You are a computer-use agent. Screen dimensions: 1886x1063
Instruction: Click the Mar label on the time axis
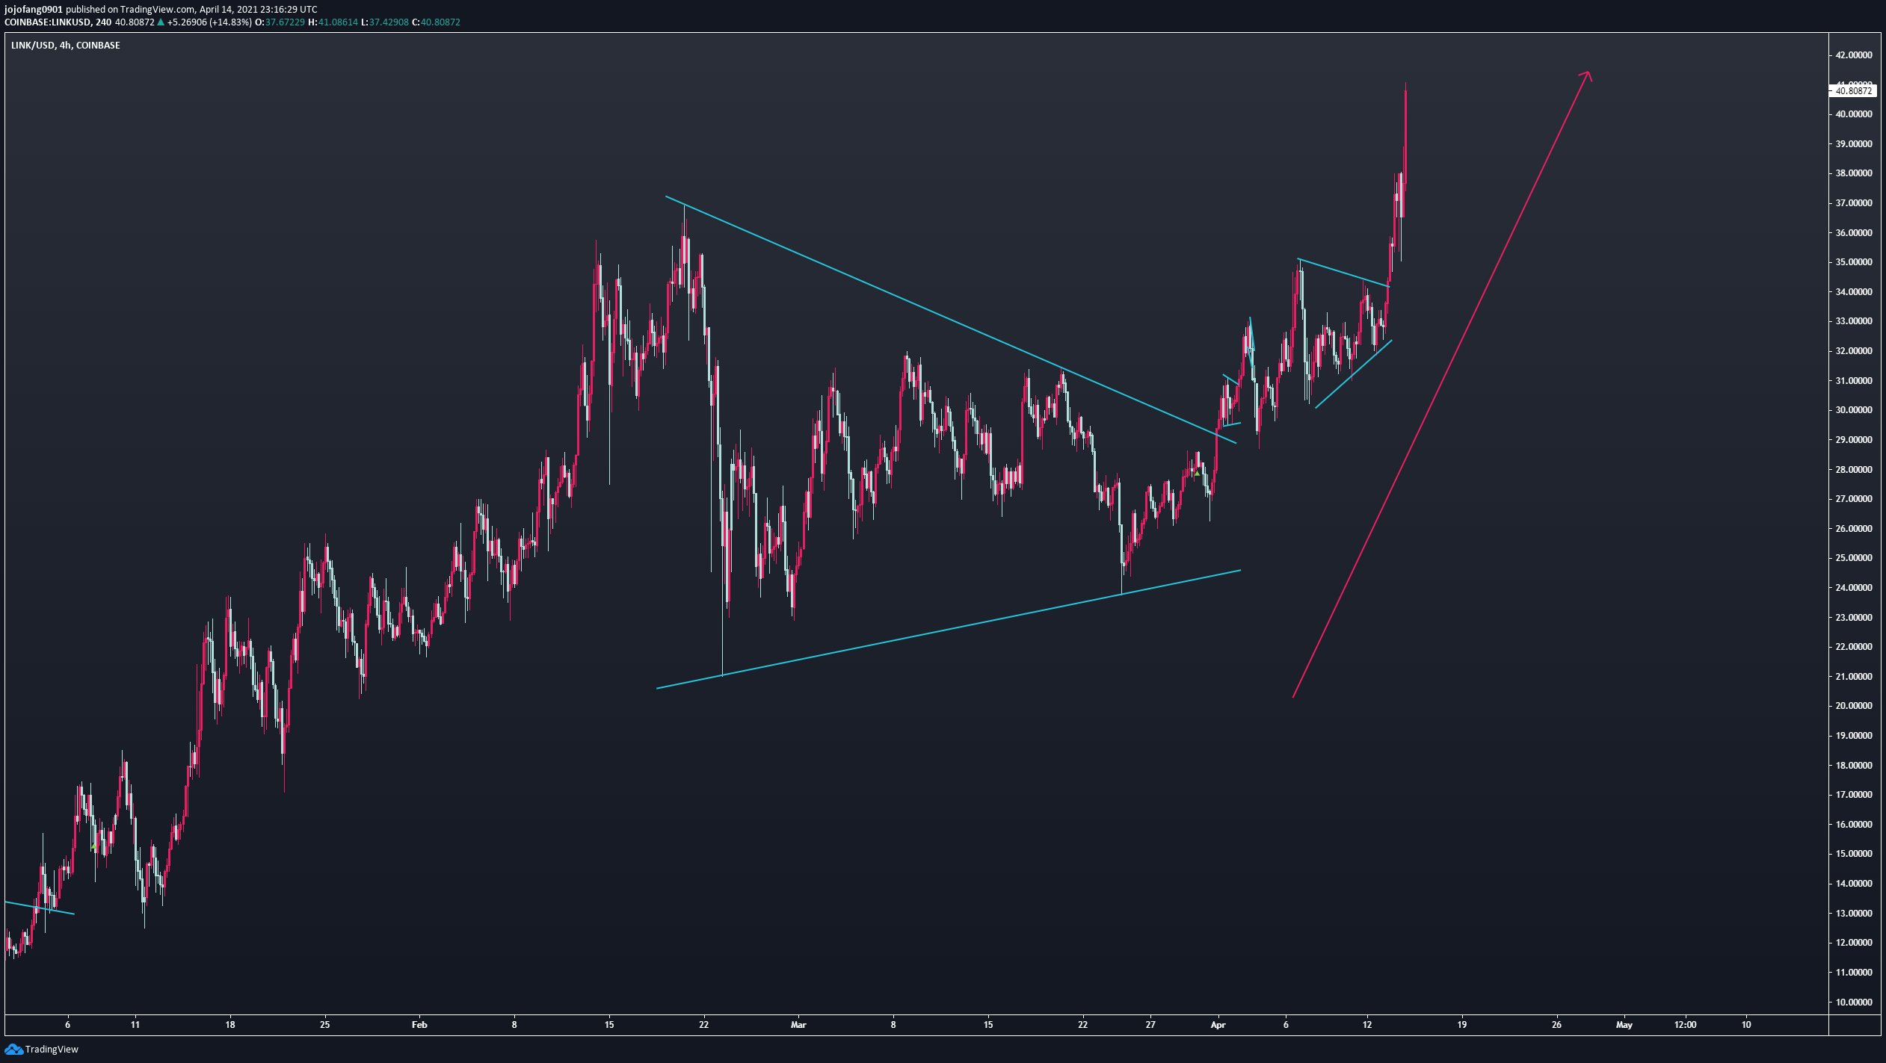tap(798, 1025)
